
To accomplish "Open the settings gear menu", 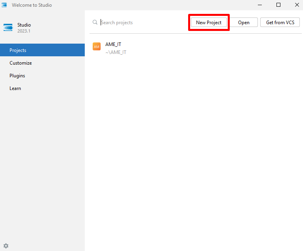I will (6, 246).
